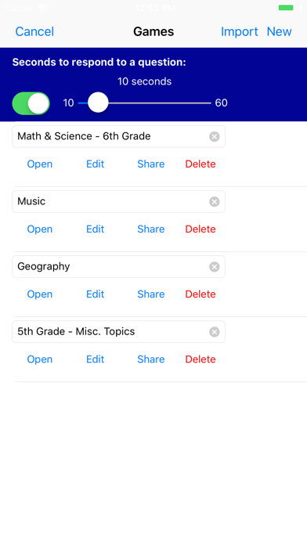This screenshot has height=545, width=307.
Task: Clear the Math & Science name field
Action: [214, 136]
